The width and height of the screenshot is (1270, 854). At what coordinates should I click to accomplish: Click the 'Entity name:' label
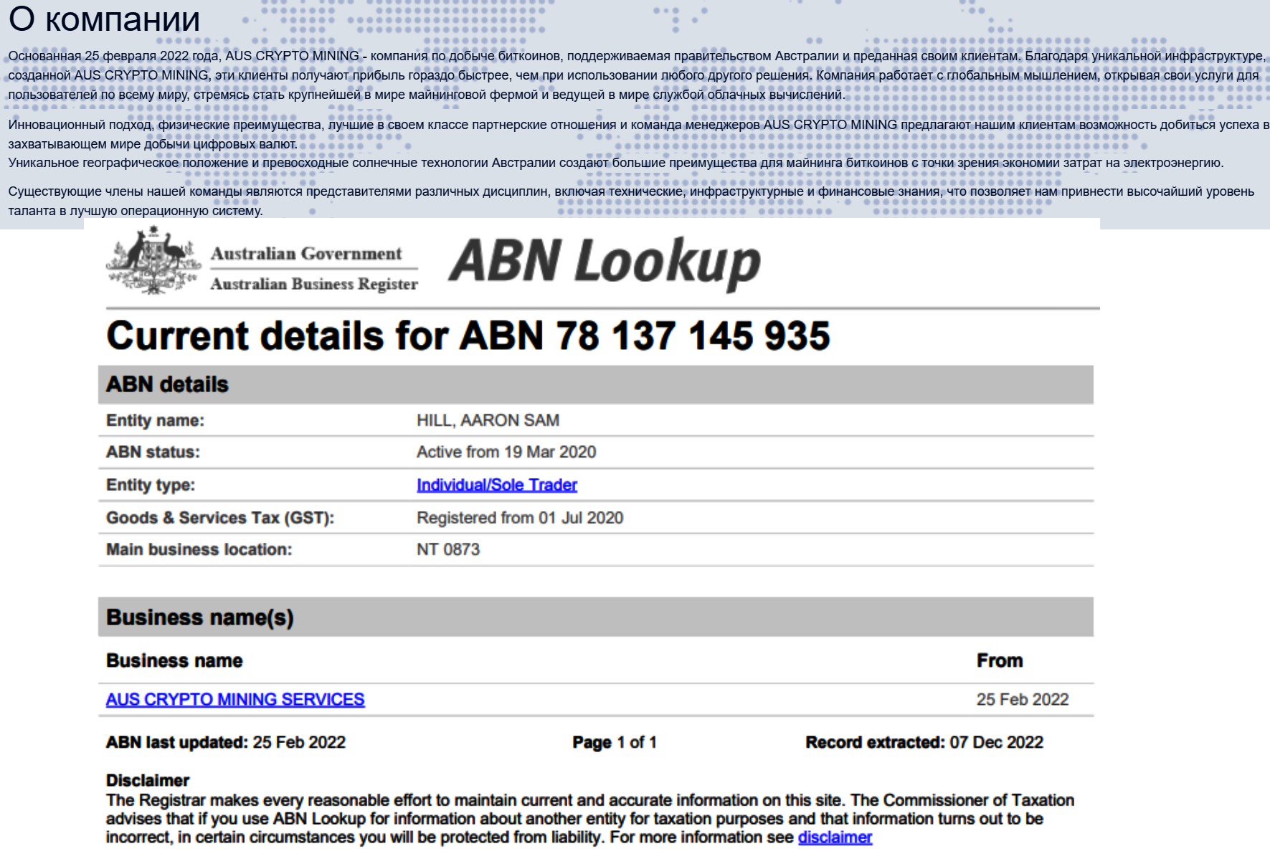coord(155,420)
